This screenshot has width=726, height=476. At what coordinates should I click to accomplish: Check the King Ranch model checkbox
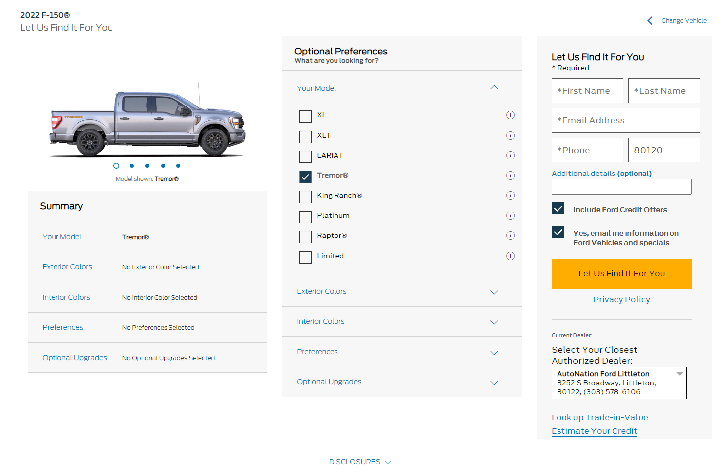tap(305, 197)
